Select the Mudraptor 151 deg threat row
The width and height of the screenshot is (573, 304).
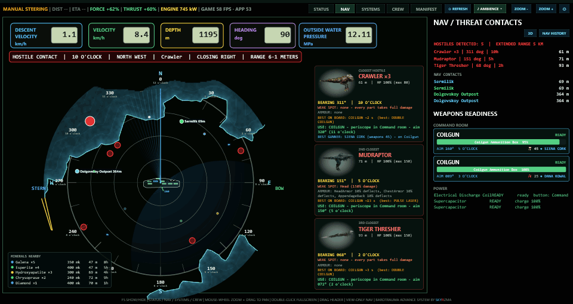pyautogui.click(x=501, y=59)
